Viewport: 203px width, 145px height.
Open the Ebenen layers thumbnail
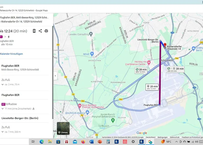coord(63,128)
